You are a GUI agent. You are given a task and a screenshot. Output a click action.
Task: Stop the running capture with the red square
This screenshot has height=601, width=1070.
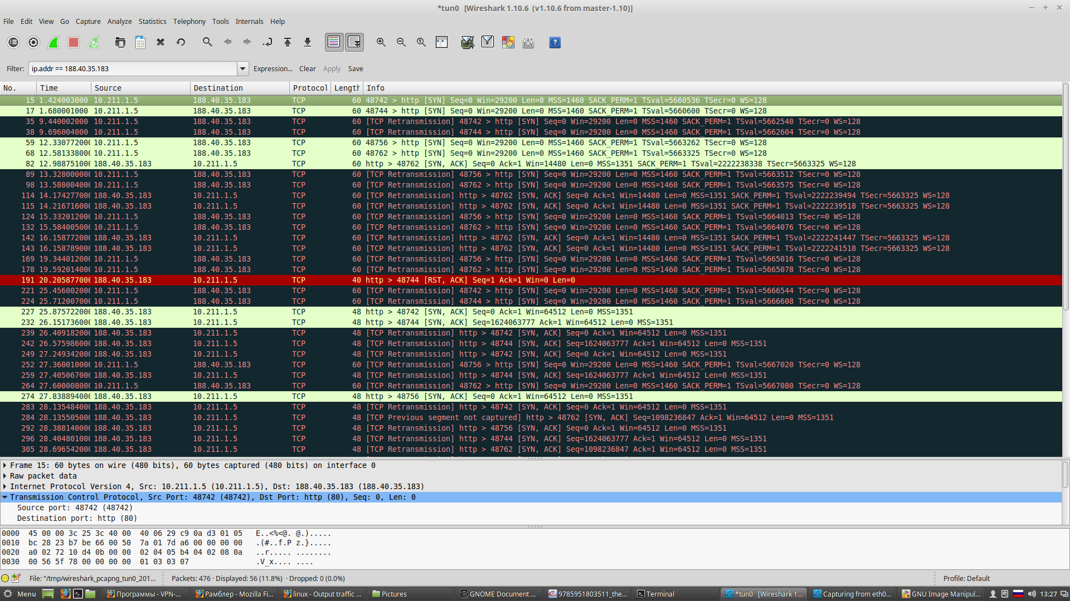pyautogui.click(x=74, y=42)
